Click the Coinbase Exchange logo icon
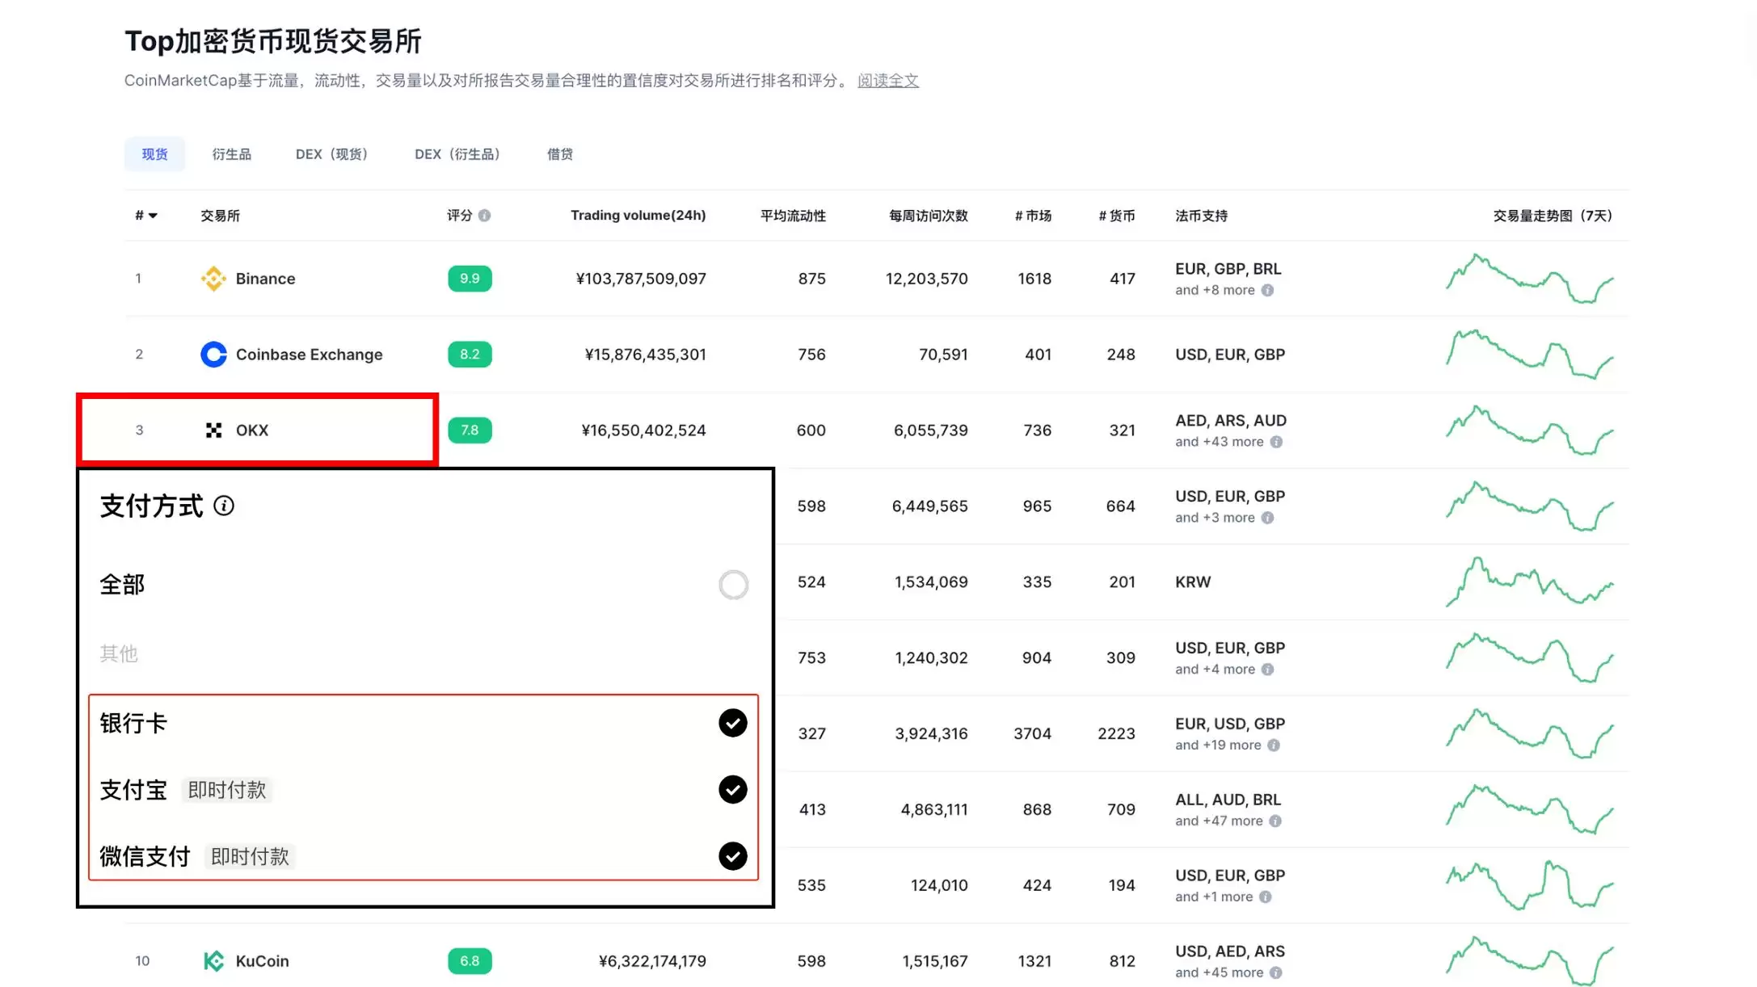1757x987 pixels. point(213,355)
